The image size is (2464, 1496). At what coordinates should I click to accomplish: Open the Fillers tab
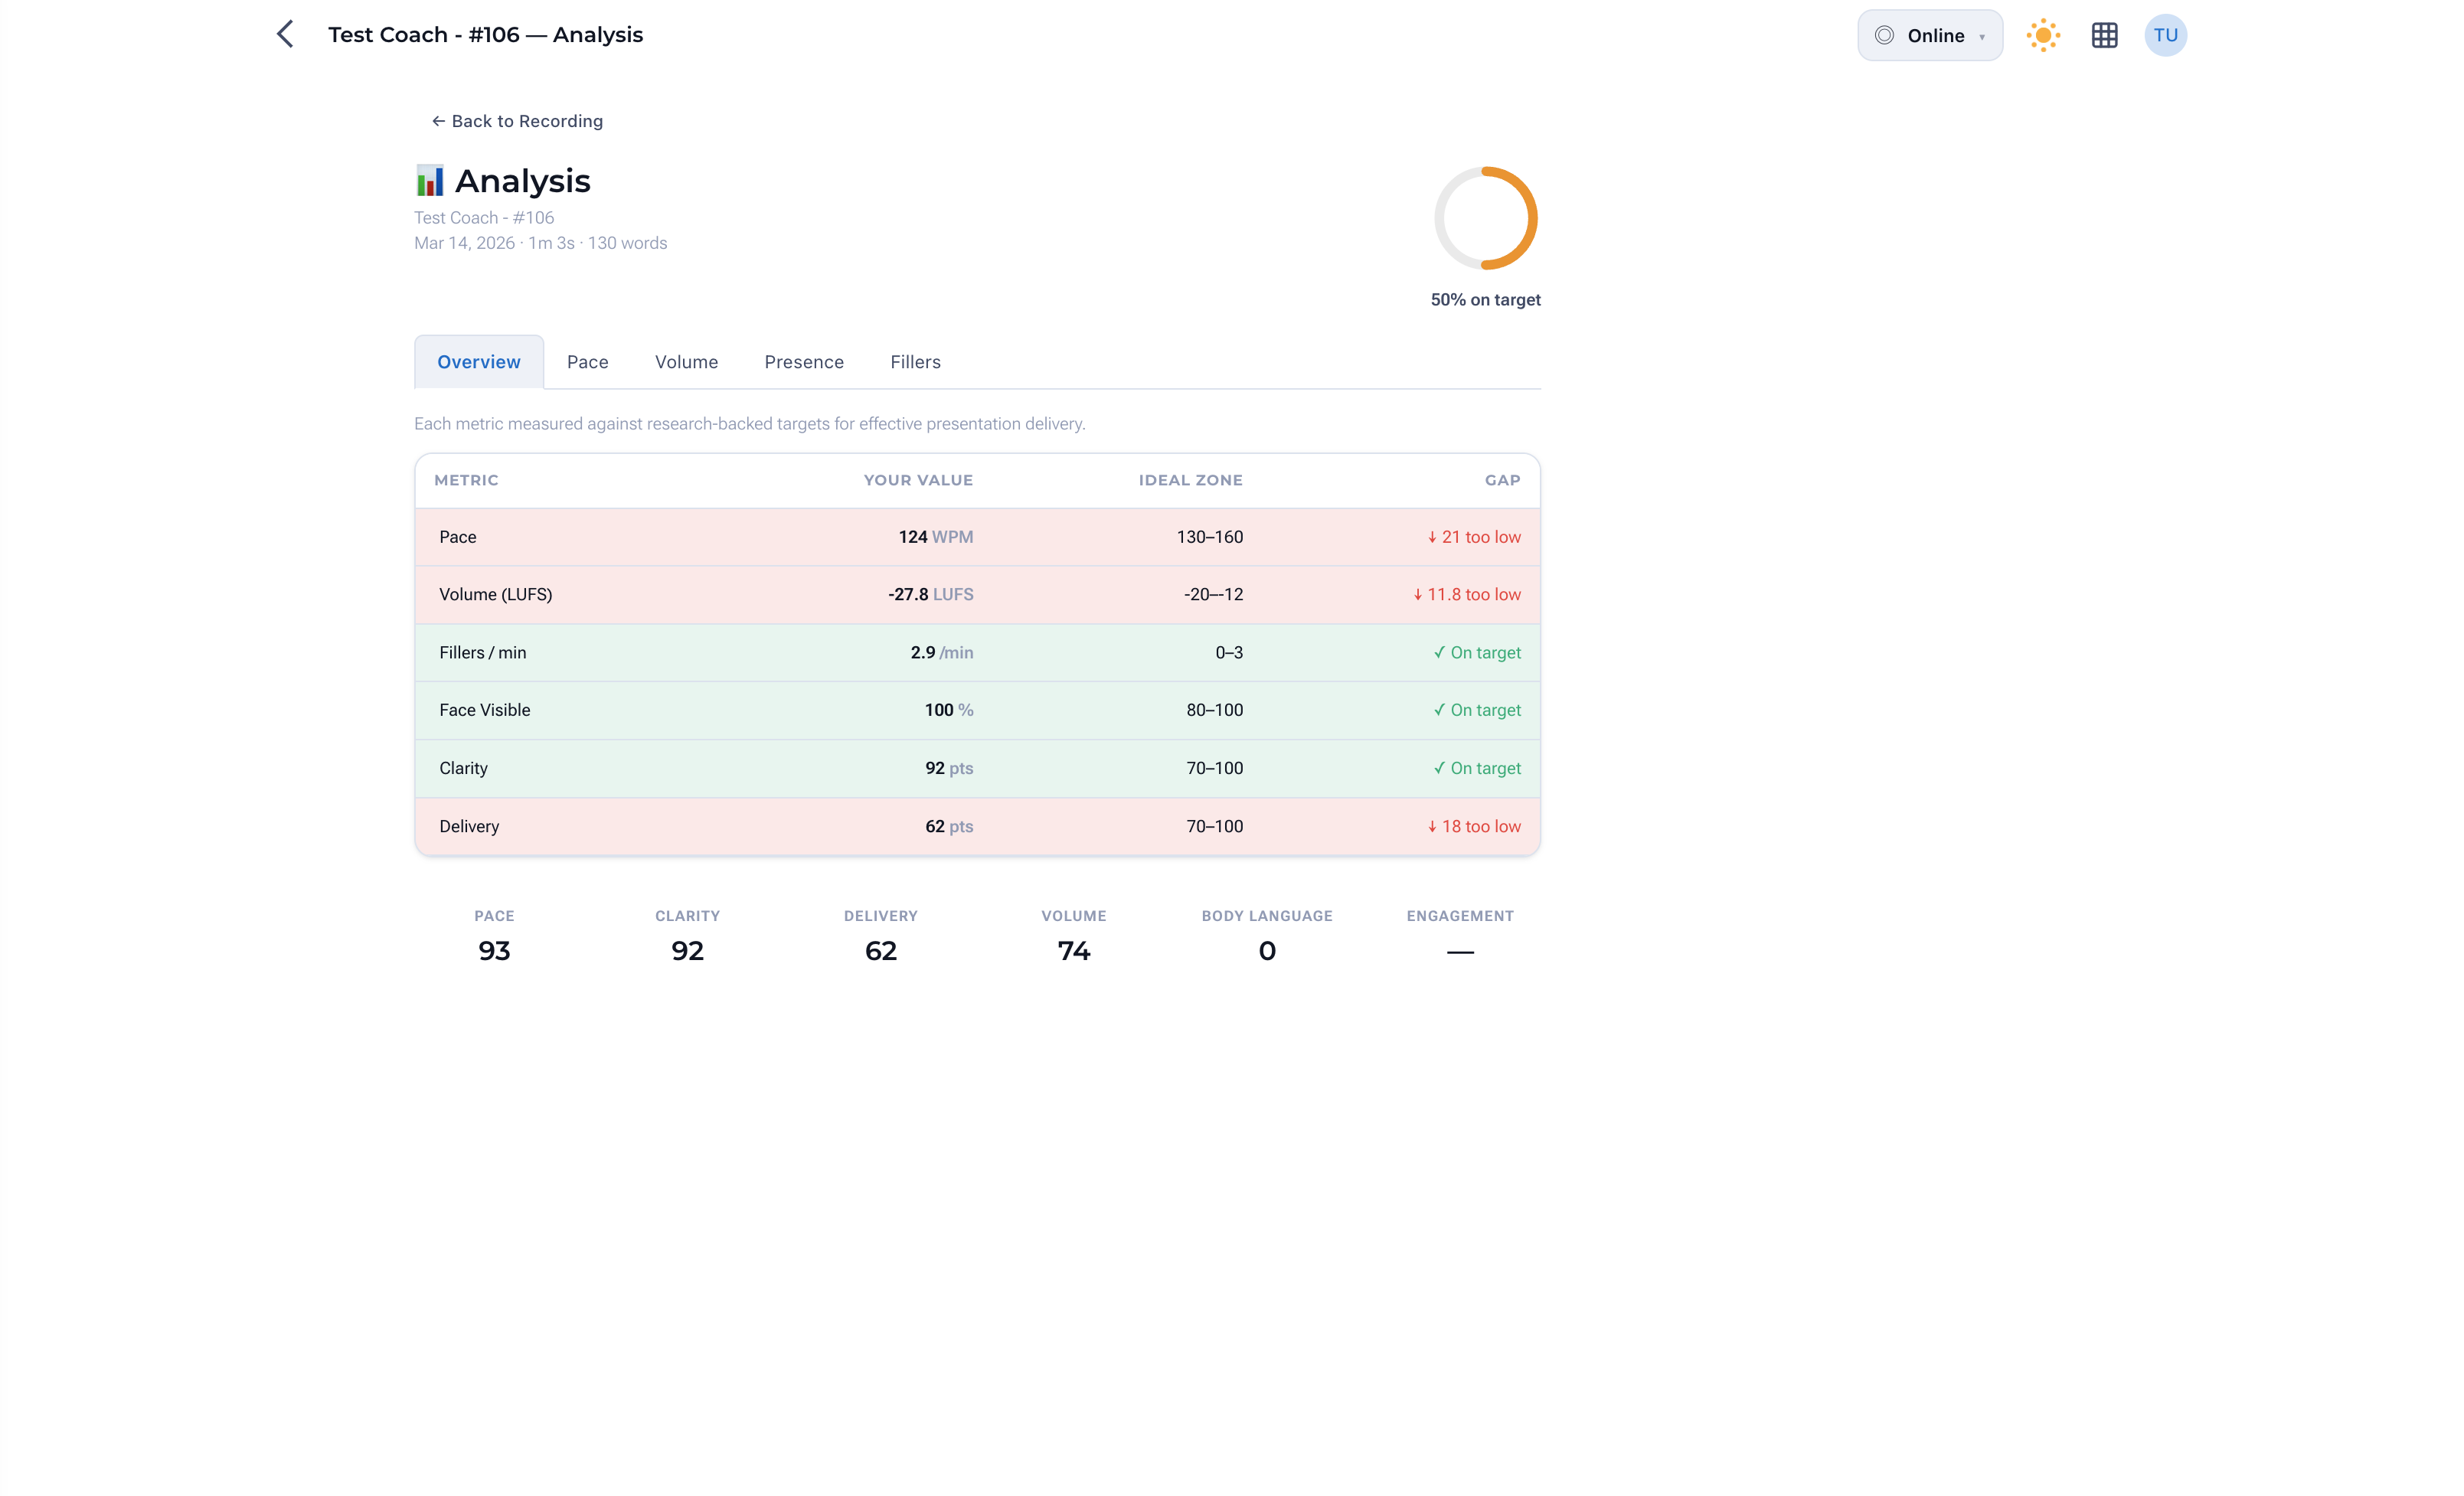point(914,361)
